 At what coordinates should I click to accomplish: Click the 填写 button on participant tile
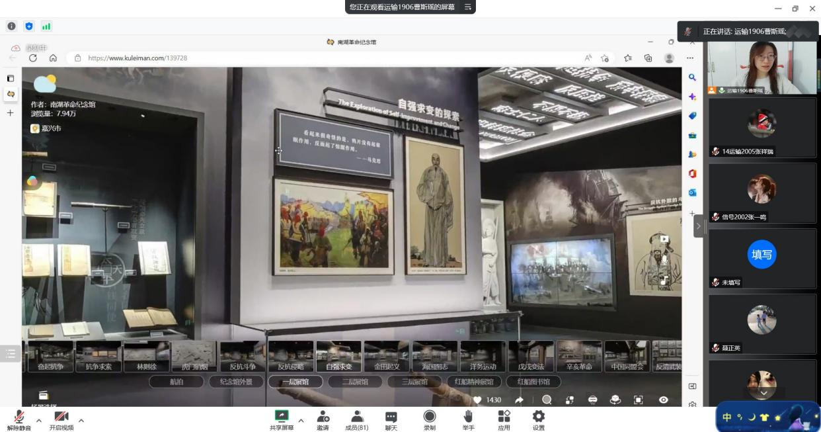click(762, 254)
